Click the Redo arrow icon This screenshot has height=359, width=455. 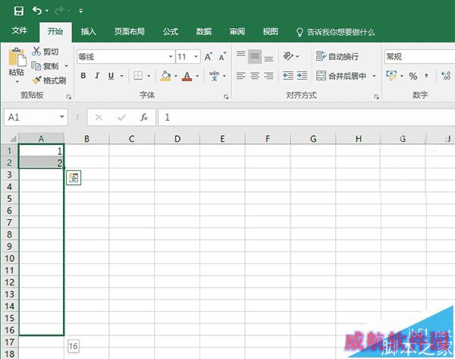coord(59,11)
